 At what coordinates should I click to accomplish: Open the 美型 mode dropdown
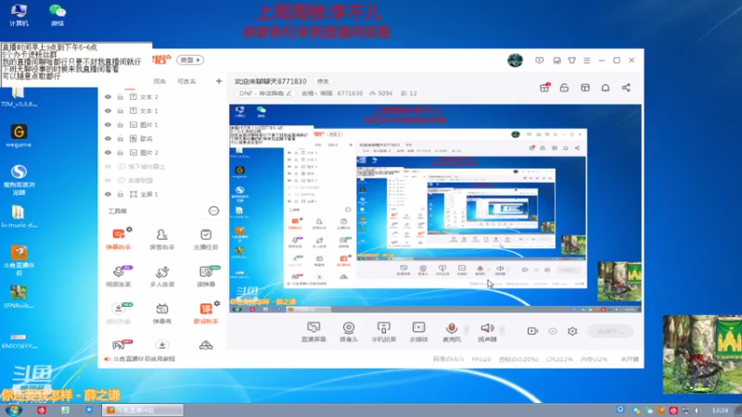coord(190,60)
